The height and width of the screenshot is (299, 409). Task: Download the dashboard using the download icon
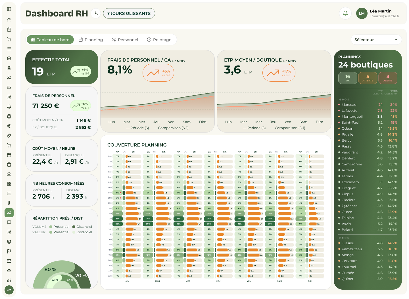point(96,13)
